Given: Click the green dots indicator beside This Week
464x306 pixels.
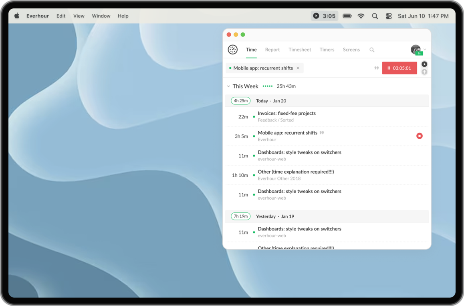Looking at the screenshot, I should coord(267,86).
